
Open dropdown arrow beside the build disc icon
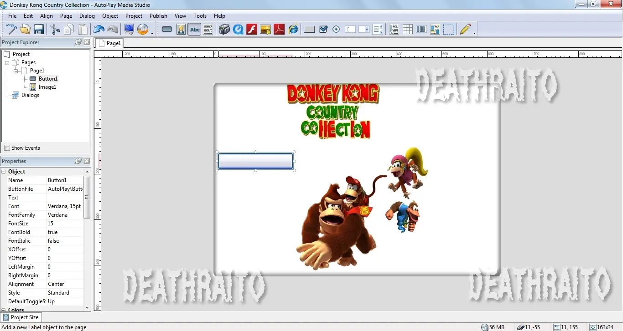pos(152,33)
